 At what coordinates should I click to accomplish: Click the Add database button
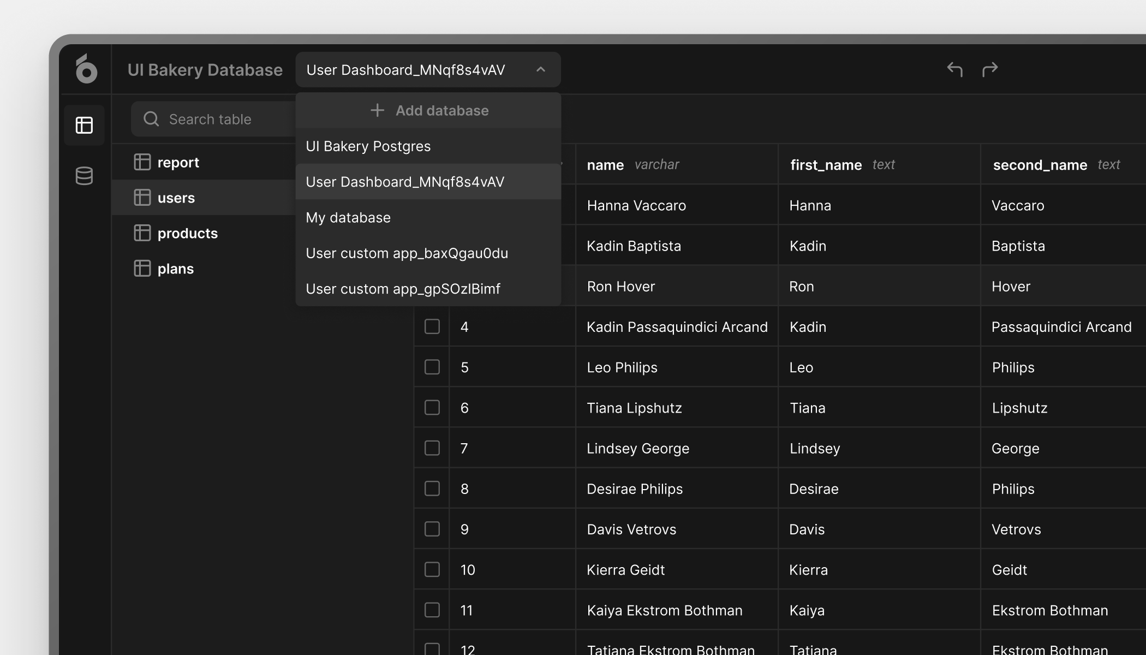(x=428, y=111)
